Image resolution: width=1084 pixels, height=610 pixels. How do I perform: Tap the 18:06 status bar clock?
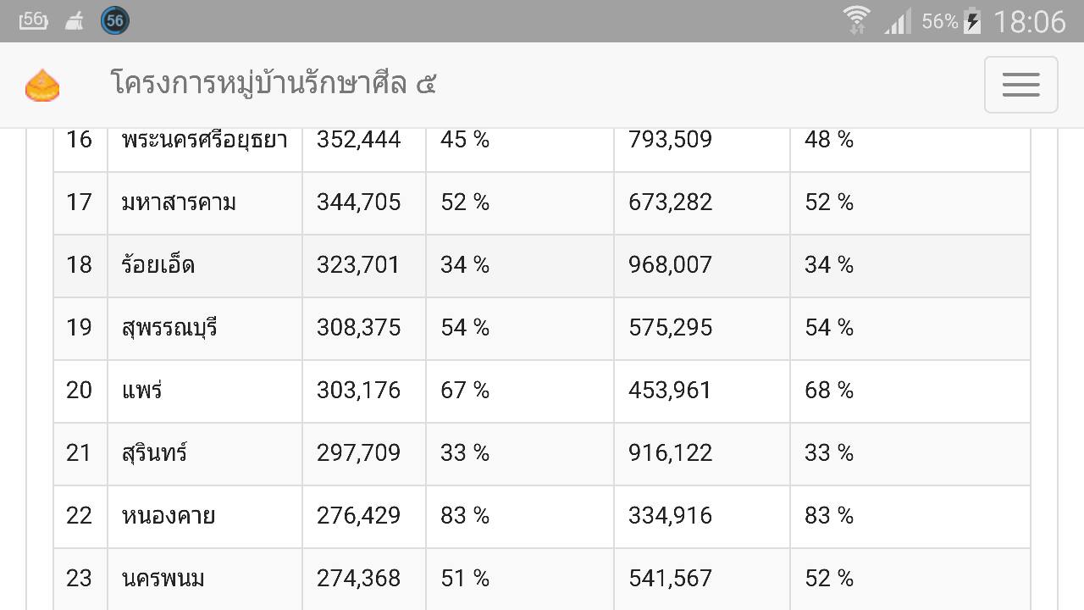coord(1029,21)
